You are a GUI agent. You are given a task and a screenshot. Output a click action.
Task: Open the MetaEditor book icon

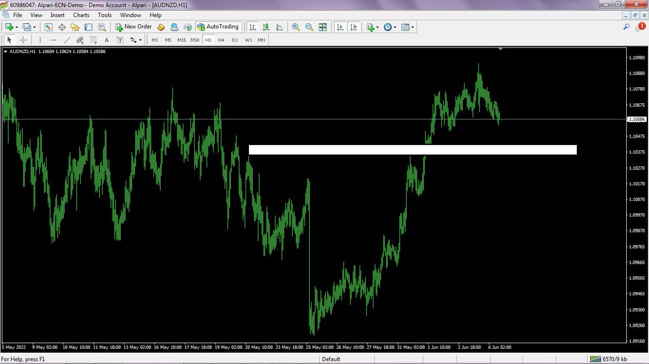(x=161, y=27)
